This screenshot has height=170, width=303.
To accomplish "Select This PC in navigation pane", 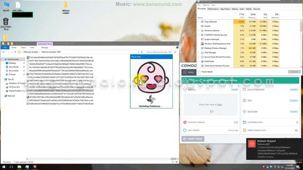I will tap(10, 79).
